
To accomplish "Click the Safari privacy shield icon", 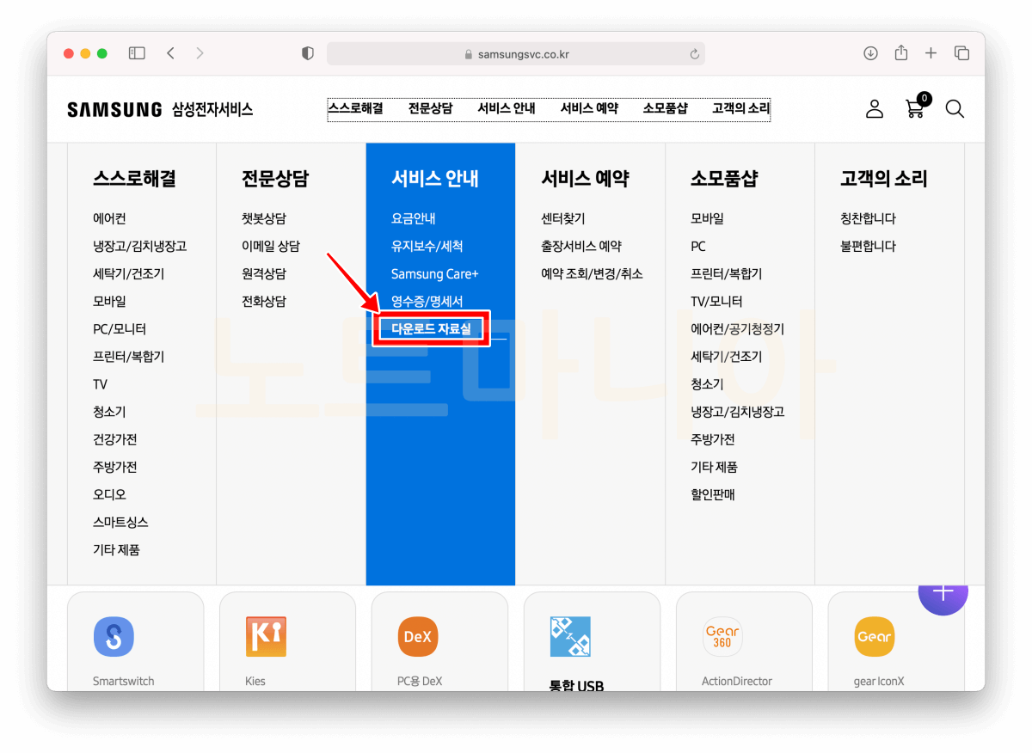I will pos(307,52).
